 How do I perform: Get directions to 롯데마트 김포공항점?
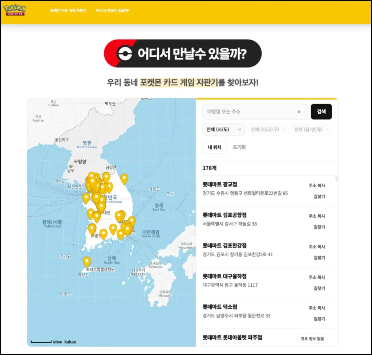[x=319, y=227]
